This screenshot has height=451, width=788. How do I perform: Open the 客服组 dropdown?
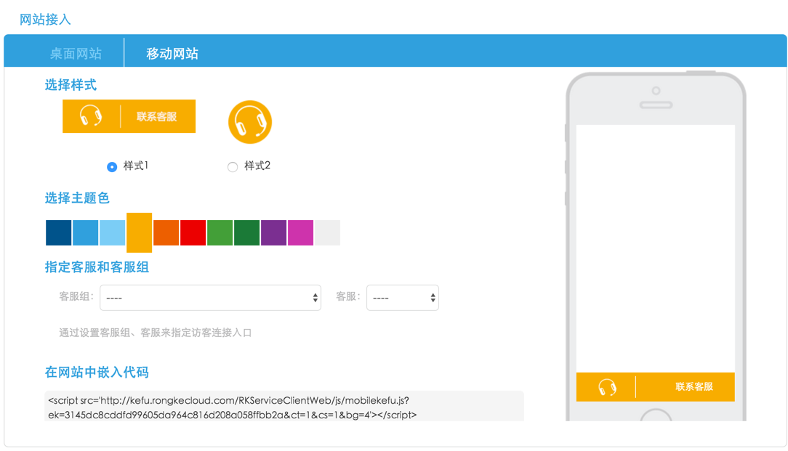click(210, 298)
